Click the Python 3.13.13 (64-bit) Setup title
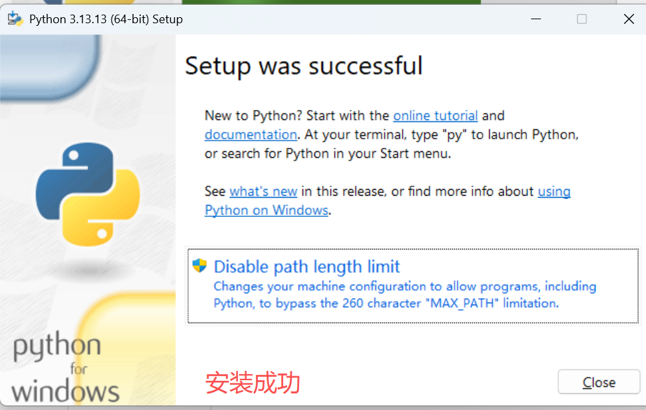Screen dimensions: 646x410 (106, 19)
